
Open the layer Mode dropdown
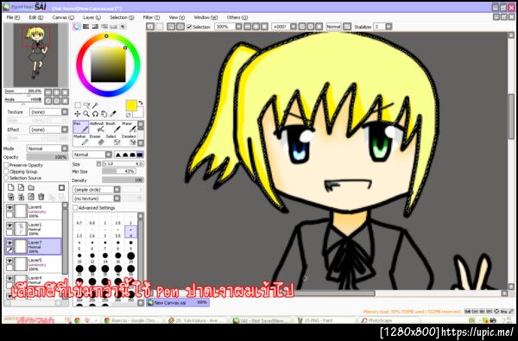coord(47,148)
